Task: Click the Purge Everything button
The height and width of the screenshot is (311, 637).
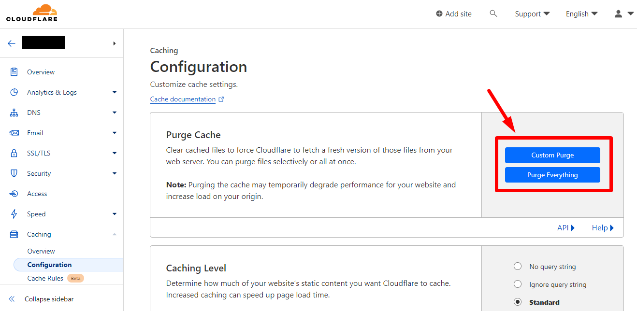Action: pyautogui.click(x=552, y=174)
